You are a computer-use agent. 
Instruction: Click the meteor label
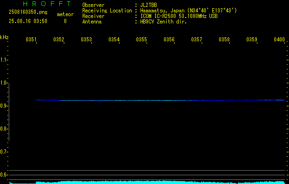(65, 14)
